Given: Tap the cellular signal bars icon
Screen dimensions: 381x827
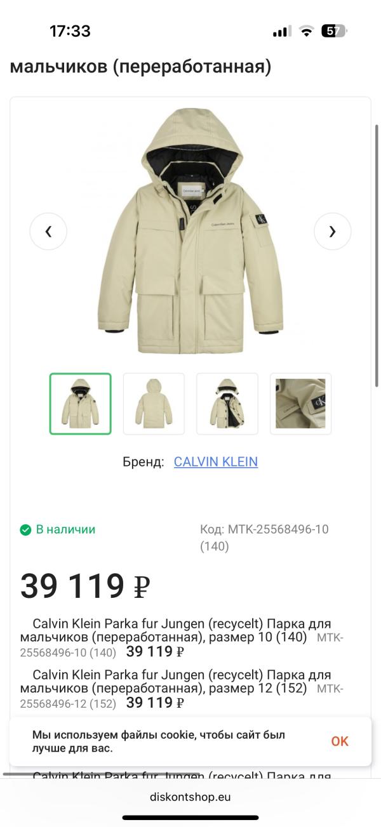Looking at the screenshot, I should 282,31.
